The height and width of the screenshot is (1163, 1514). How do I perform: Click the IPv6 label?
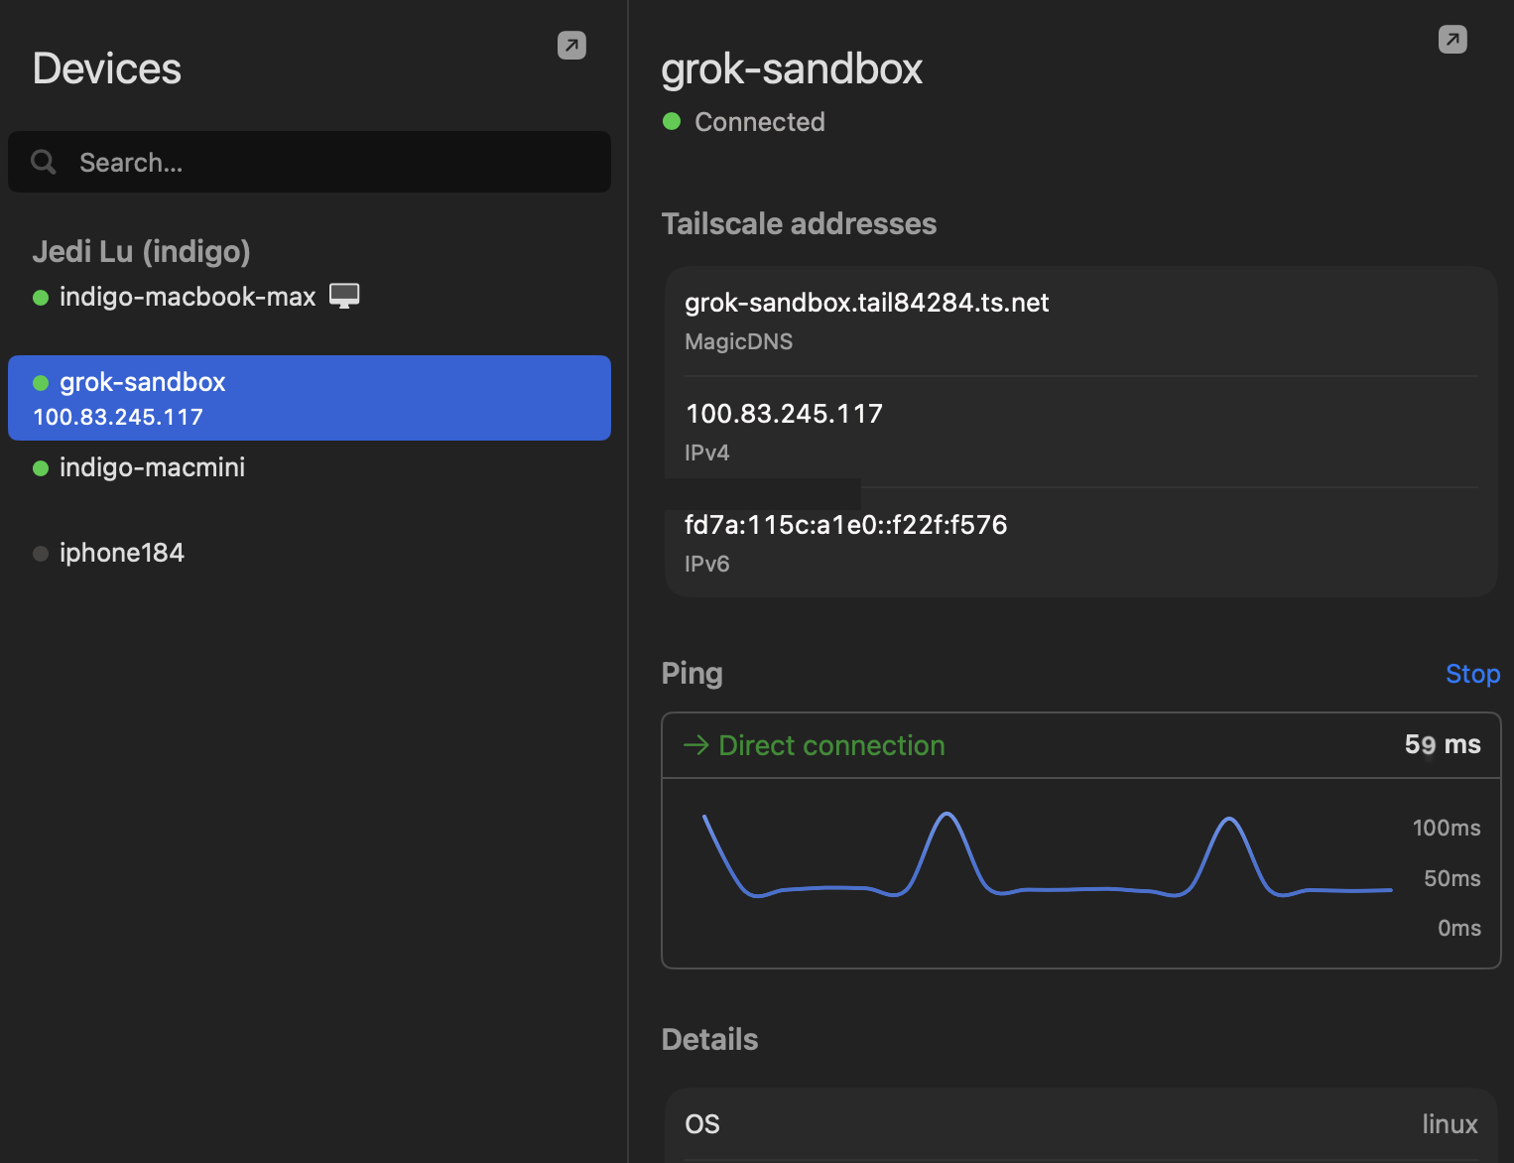[x=706, y=565]
